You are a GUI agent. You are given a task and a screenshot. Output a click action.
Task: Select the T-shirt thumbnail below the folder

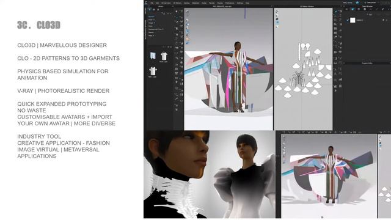click(153, 71)
